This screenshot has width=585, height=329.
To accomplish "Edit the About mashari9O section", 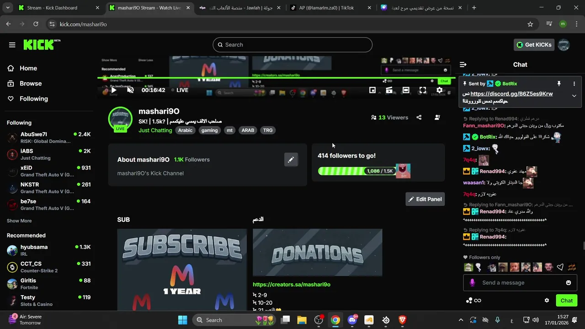I will coord(291,159).
